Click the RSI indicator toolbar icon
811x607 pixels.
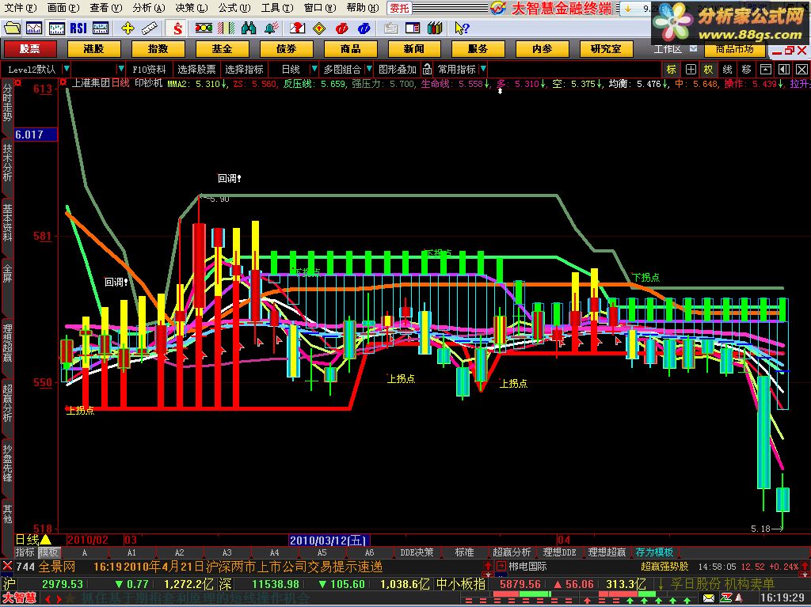[x=78, y=28]
